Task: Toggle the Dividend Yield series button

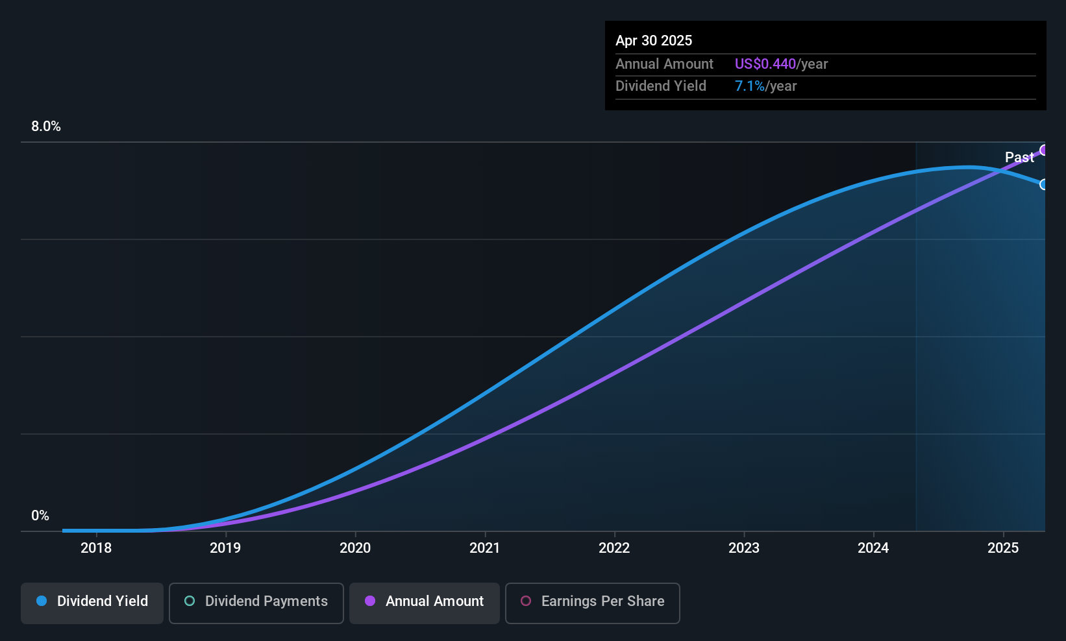Action: tap(92, 603)
